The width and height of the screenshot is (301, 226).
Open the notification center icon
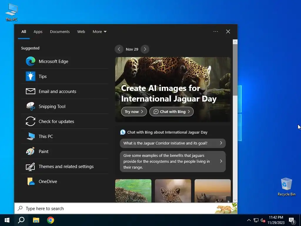click(x=292, y=220)
